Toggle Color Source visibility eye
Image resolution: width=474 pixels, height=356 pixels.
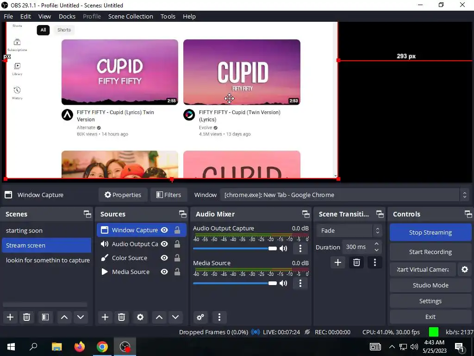(164, 258)
